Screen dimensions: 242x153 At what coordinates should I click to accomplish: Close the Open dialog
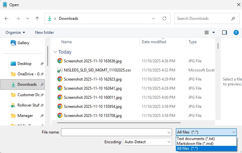(238, 5)
